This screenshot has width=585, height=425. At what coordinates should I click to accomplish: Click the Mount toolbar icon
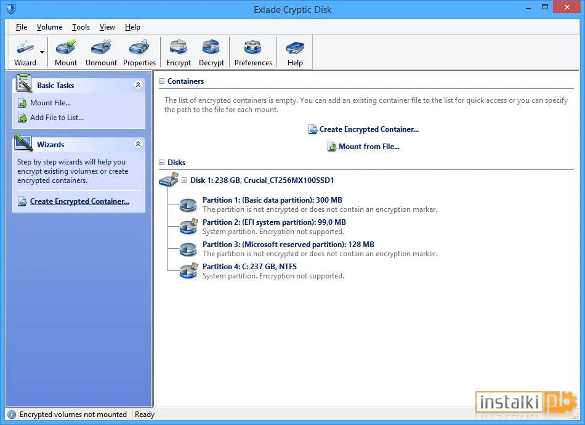66,52
